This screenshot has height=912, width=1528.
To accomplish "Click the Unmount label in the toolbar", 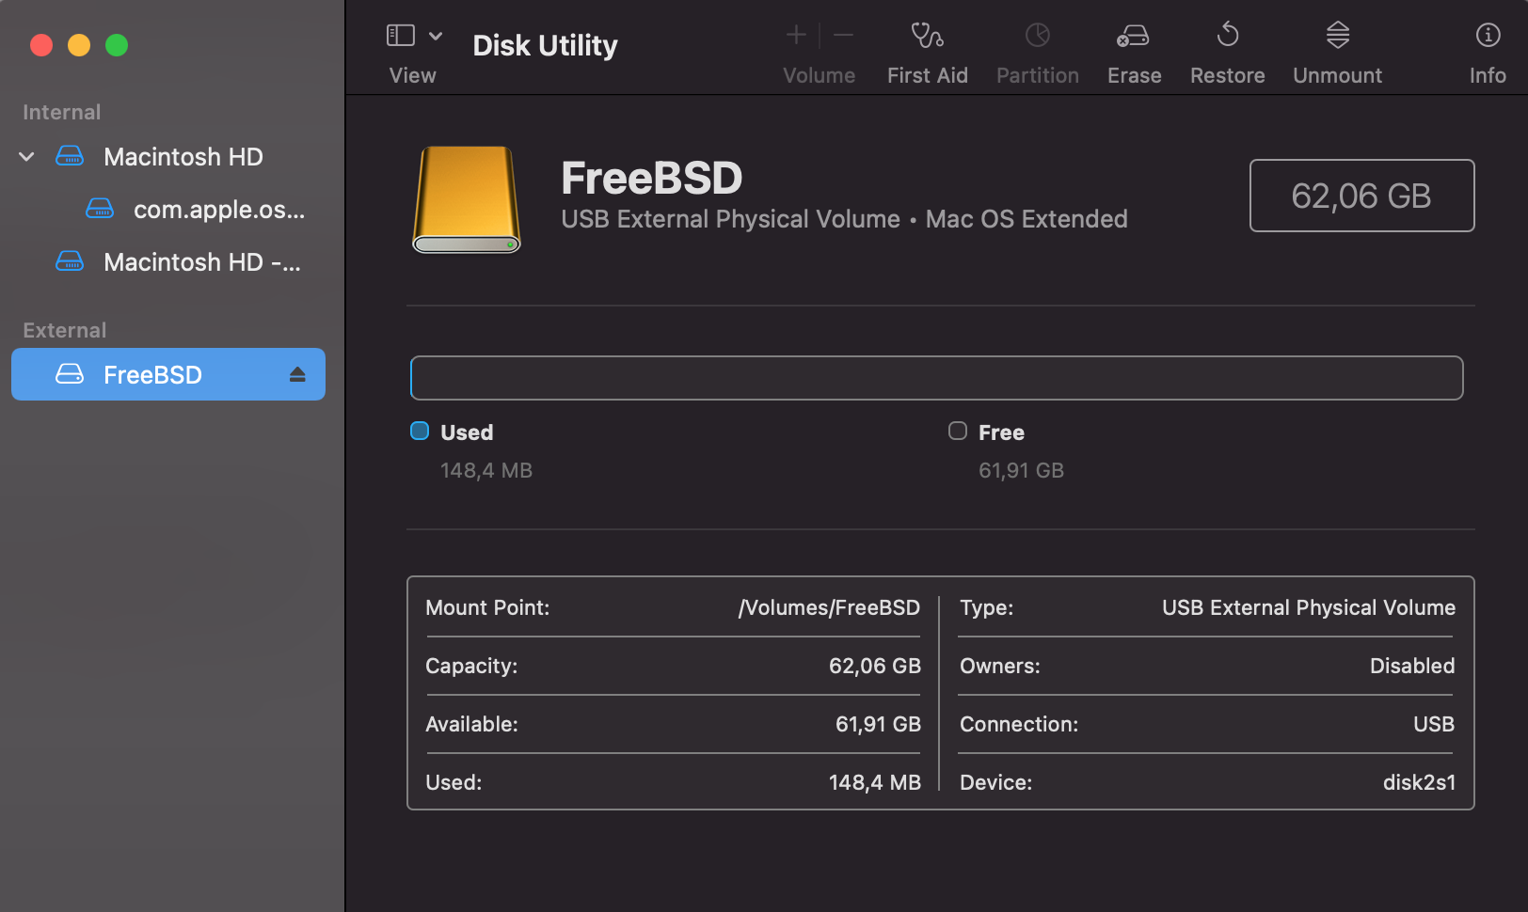I will 1338,76.
